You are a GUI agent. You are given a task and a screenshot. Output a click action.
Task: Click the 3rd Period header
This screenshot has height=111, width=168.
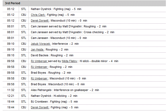pyautogui.click(x=12, y=3)
